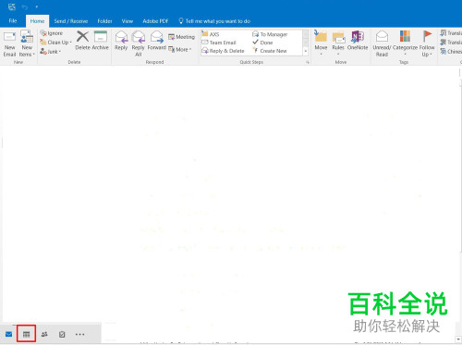Screen dimensions: 462x345
Task: Open the Follow Up flag dropdown
Action: [x=427, y=43]
